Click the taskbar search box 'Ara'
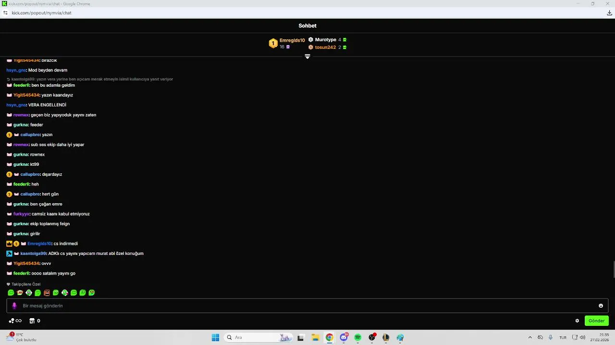Screen dimensions: 615x345 [258, 338]
